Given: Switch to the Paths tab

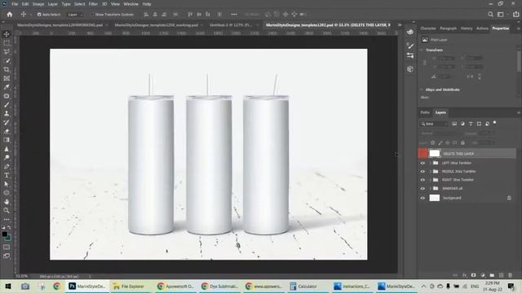Looking at the screenshot, I should (x=425, y=112).
